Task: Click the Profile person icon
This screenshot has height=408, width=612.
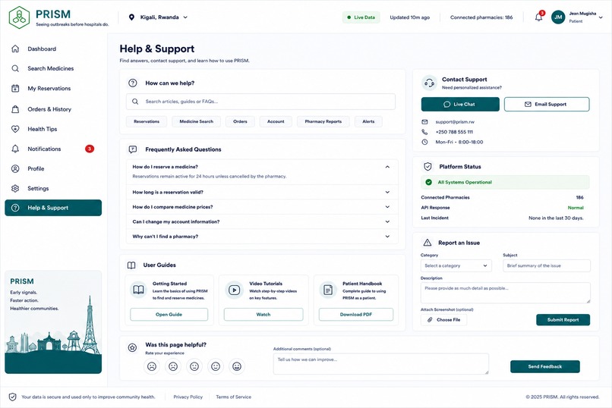Action: 15,168
